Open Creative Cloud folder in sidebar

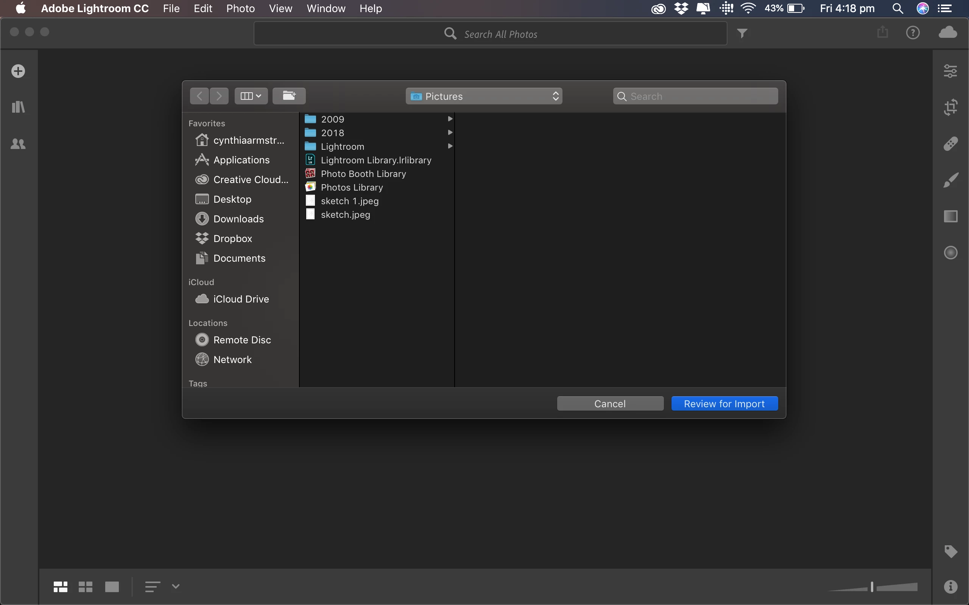[x=240, y=179]
